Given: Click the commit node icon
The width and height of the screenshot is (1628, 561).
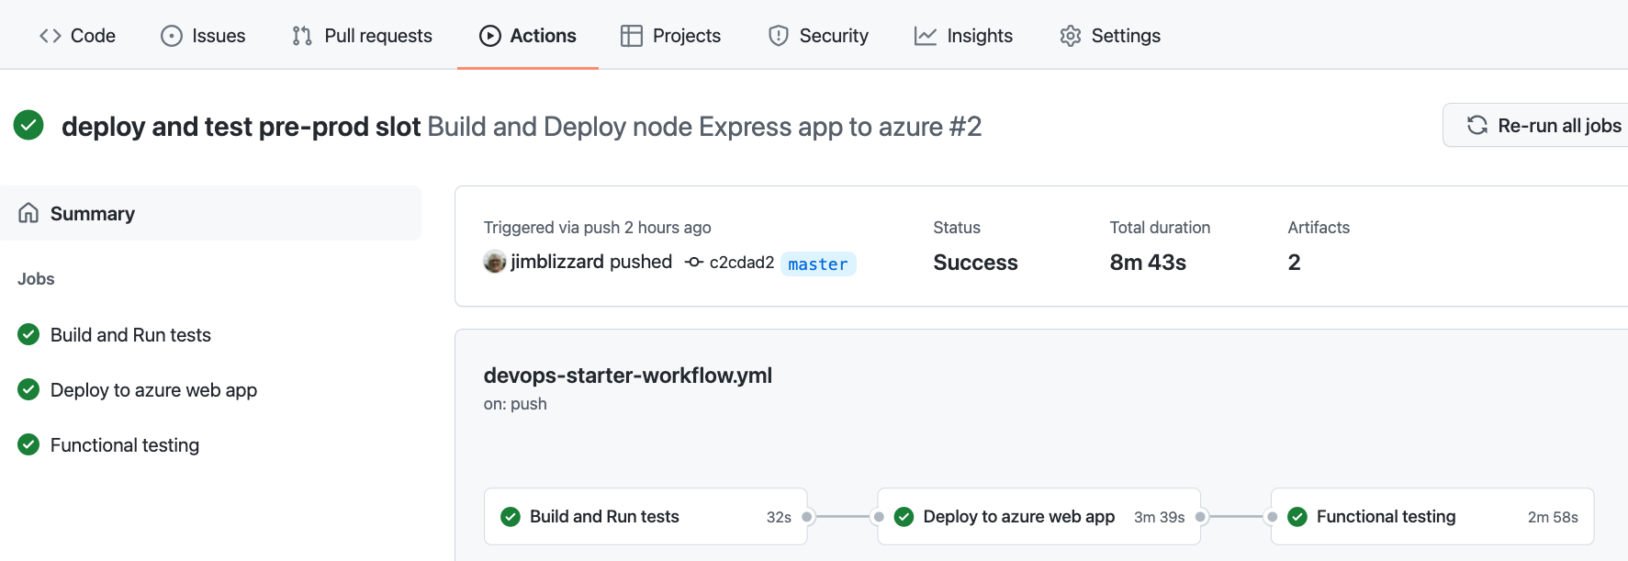Looking at the screenshot, I should 694,263.
